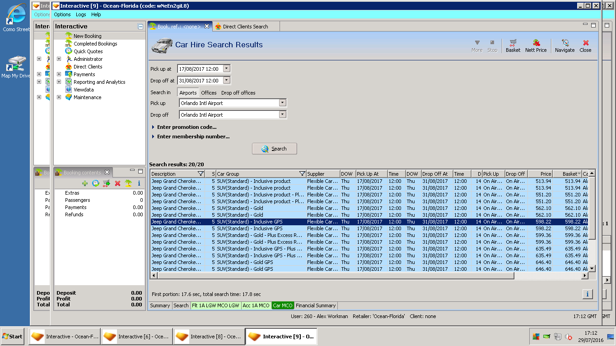Screen dimensions: 616x346
Task: Click the cart with green arrow icon
Action: click(106, 183)
